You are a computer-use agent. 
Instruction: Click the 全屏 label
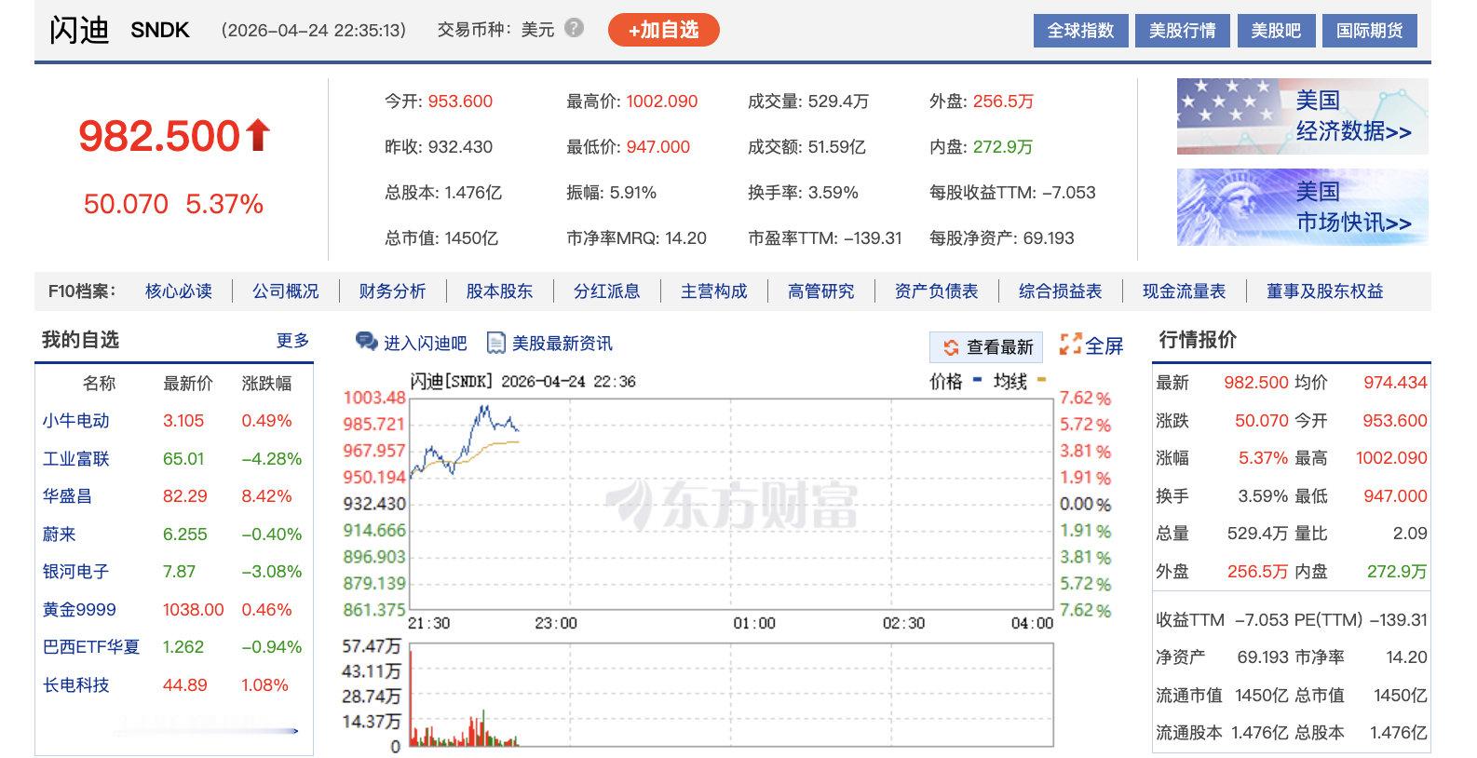[x=1104, y=346]
